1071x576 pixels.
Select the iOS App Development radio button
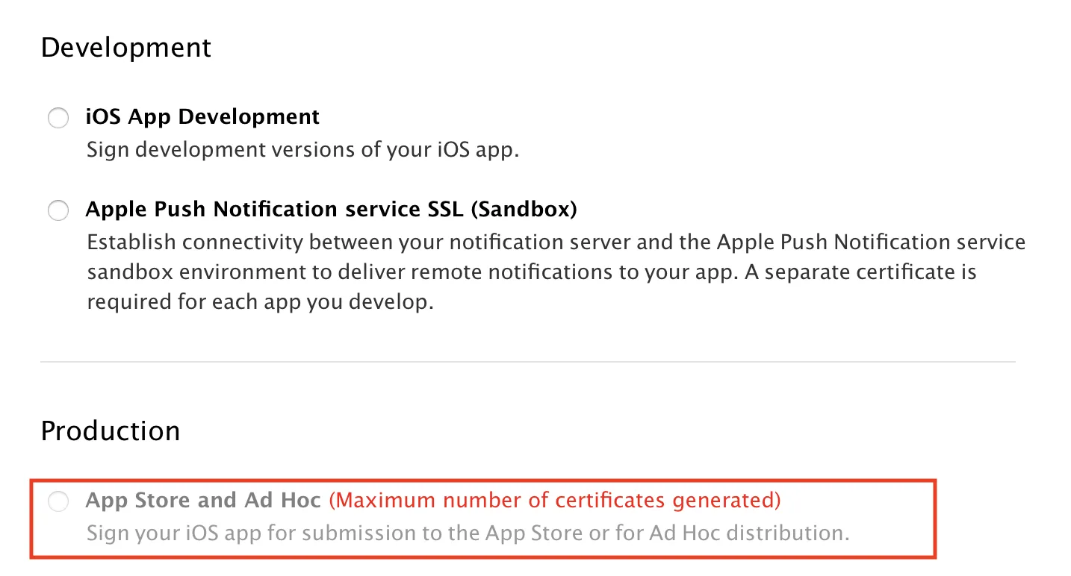click(x=58, y=118)
